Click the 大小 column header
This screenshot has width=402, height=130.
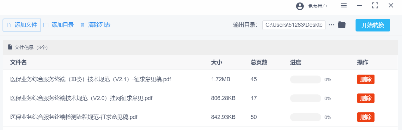[216, 62]
